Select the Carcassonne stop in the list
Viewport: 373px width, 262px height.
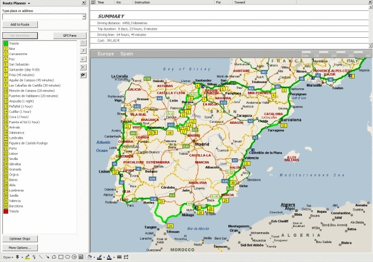[x=18, y=54]
